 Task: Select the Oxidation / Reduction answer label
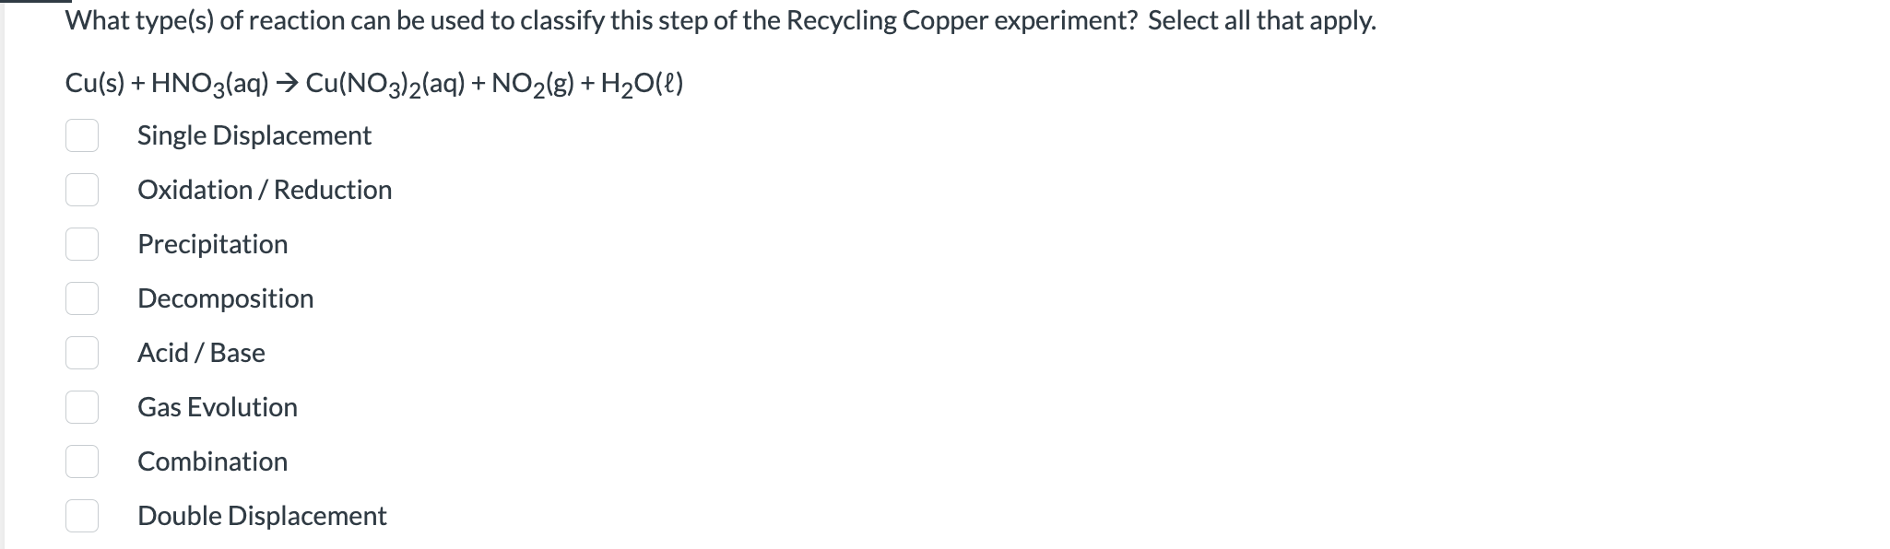point(265,190)
